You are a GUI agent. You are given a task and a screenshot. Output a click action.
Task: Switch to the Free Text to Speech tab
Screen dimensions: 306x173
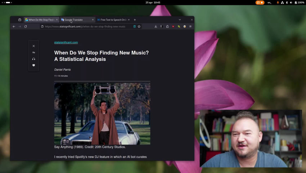[x=114, y=20]
